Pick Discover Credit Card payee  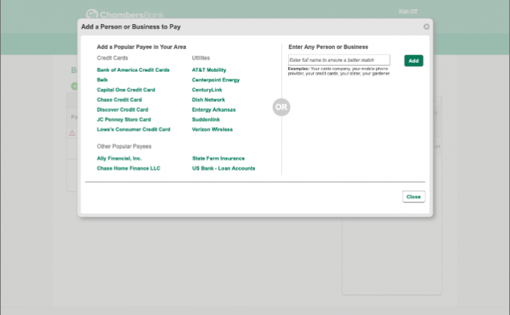pos(122,110)
